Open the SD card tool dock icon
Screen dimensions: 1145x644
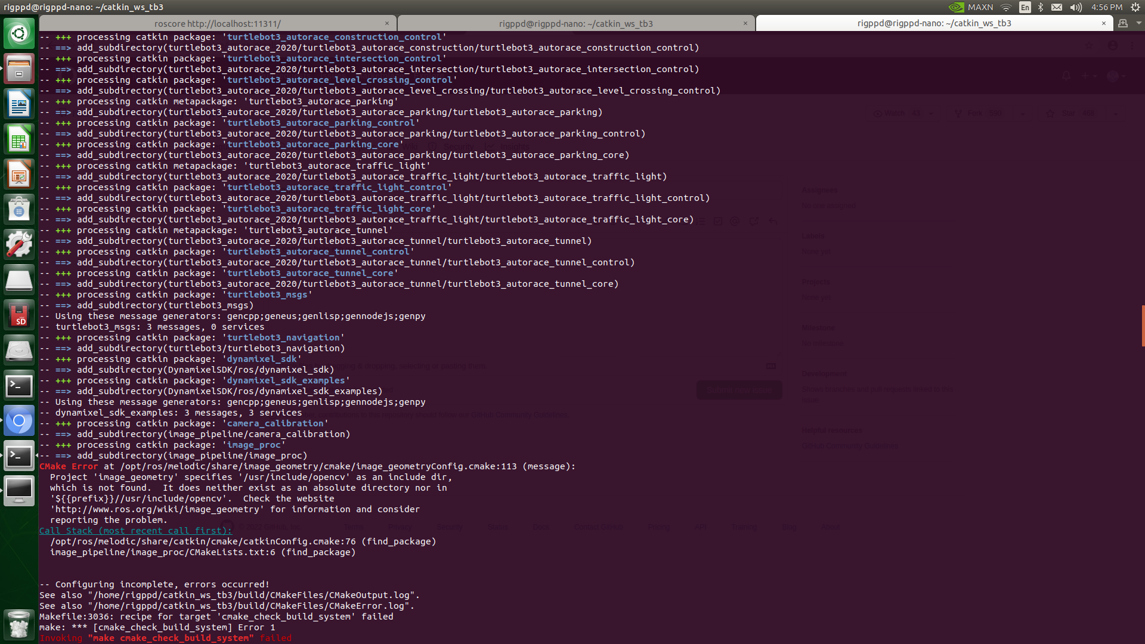tap(19, 315)
